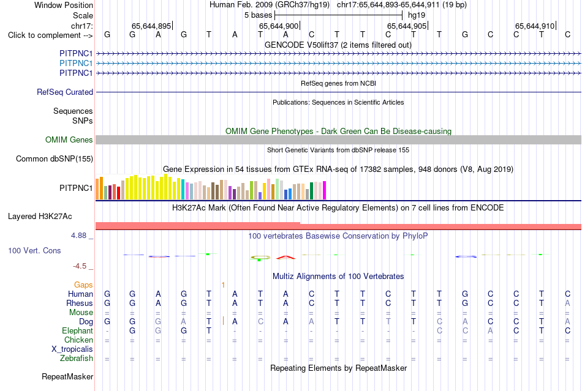Open the light blue PITPNC1 transcript label
The width and height of the screenshot is (582, 391).
coord(76,64)
